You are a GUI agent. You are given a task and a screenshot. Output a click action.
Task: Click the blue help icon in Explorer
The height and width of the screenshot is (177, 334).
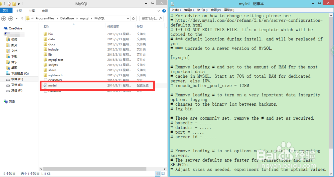coord(164,11)
